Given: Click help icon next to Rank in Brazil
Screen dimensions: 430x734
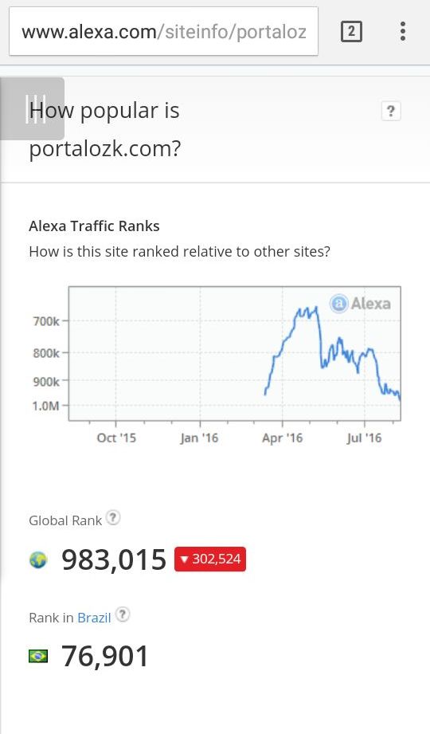Looking at the screenshot, I should tap(122, 614).
